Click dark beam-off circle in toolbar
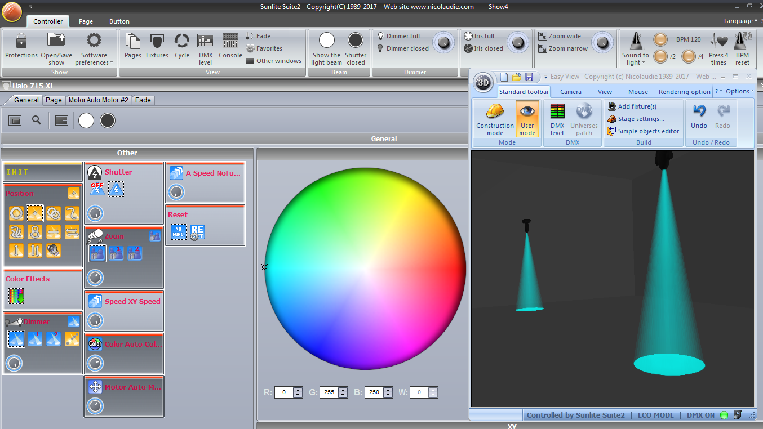 108,120
